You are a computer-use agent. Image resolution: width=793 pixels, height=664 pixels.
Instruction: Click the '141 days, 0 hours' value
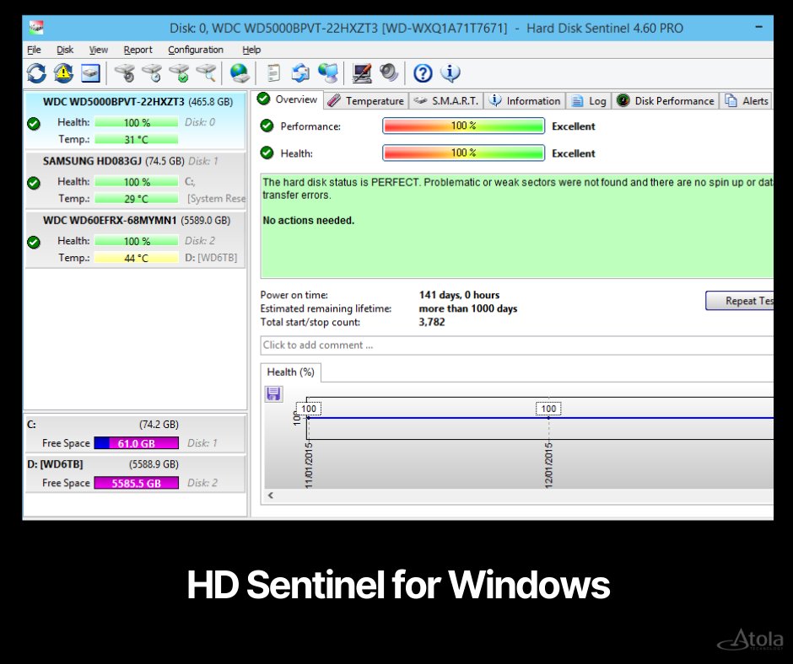tap(459, 295)
